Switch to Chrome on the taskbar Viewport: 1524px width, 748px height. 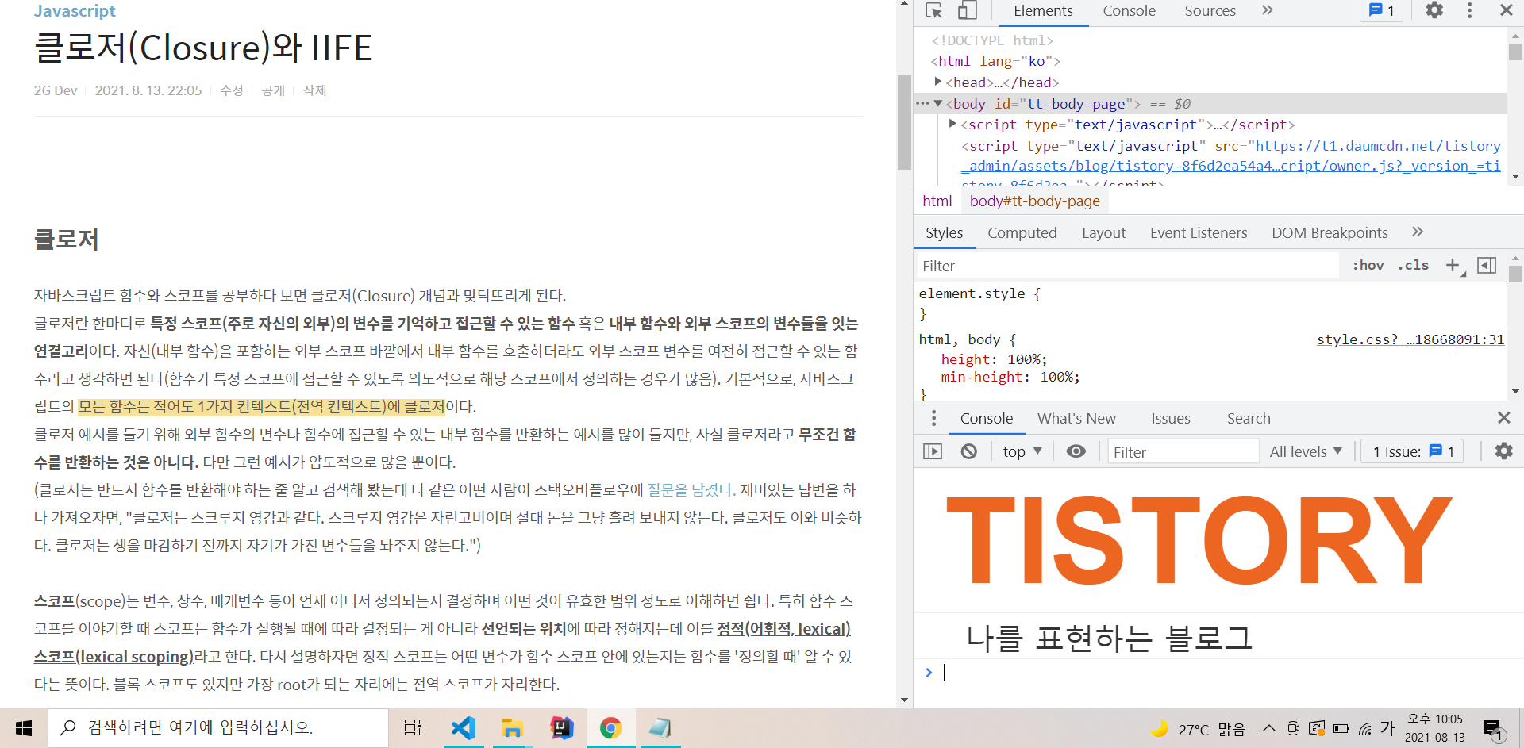point(610,728)
